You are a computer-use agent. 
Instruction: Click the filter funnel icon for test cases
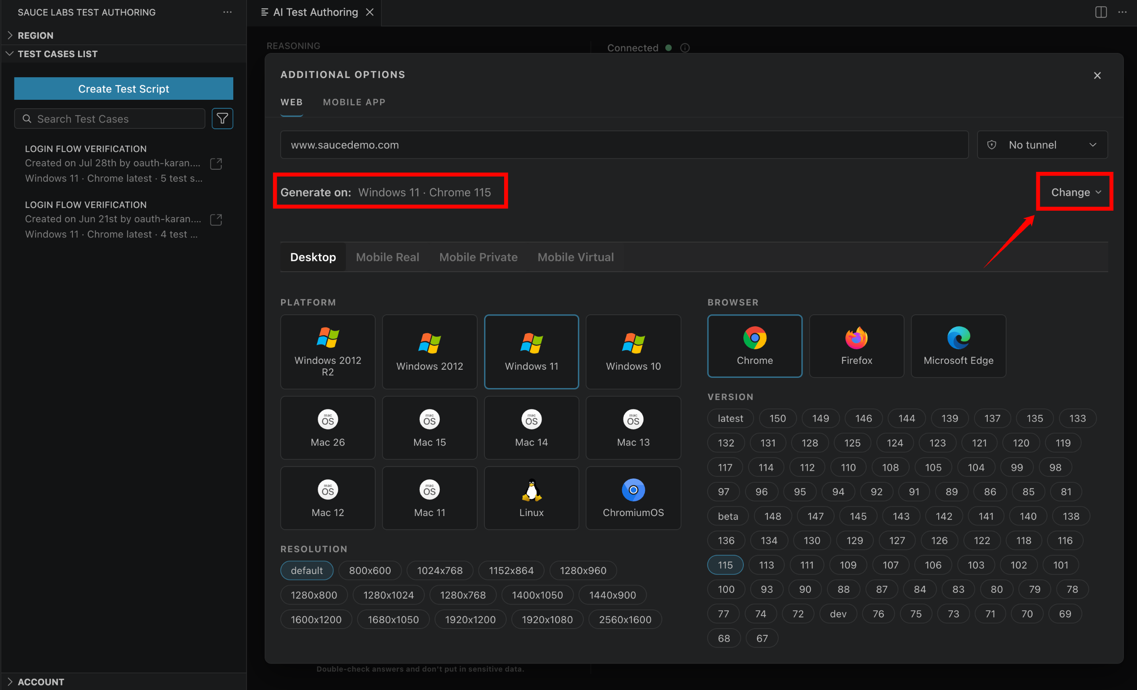click(222, 119)
